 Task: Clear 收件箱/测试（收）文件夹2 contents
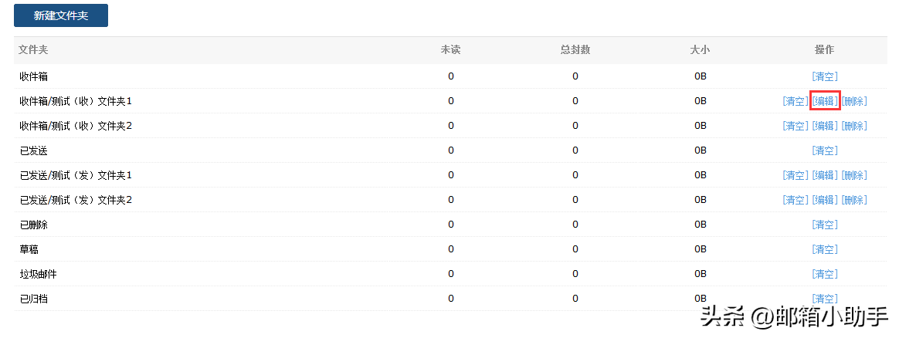[x=795, y=126]
